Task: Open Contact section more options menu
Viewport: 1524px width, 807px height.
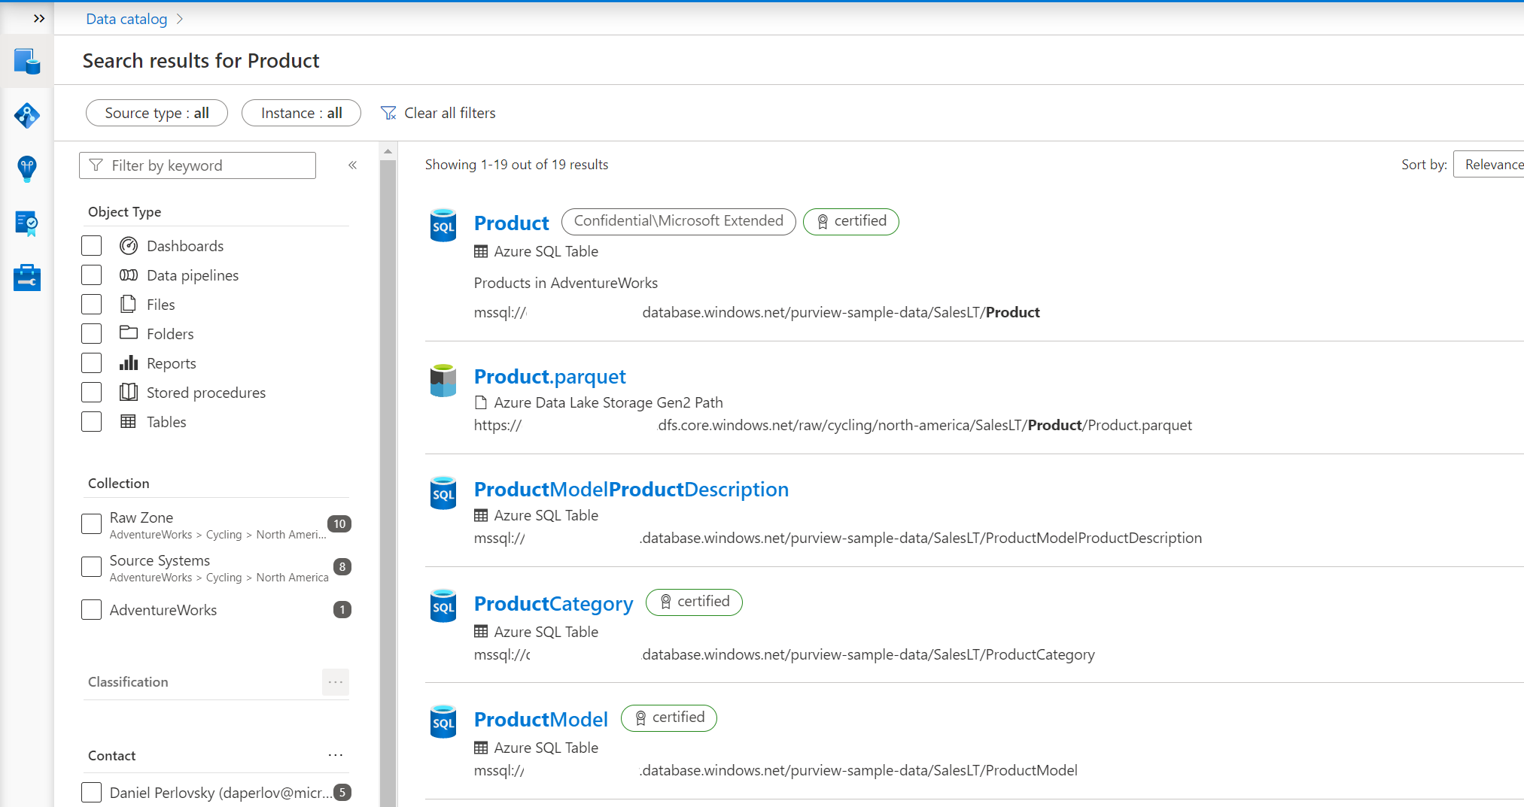Action: [336, 755]
